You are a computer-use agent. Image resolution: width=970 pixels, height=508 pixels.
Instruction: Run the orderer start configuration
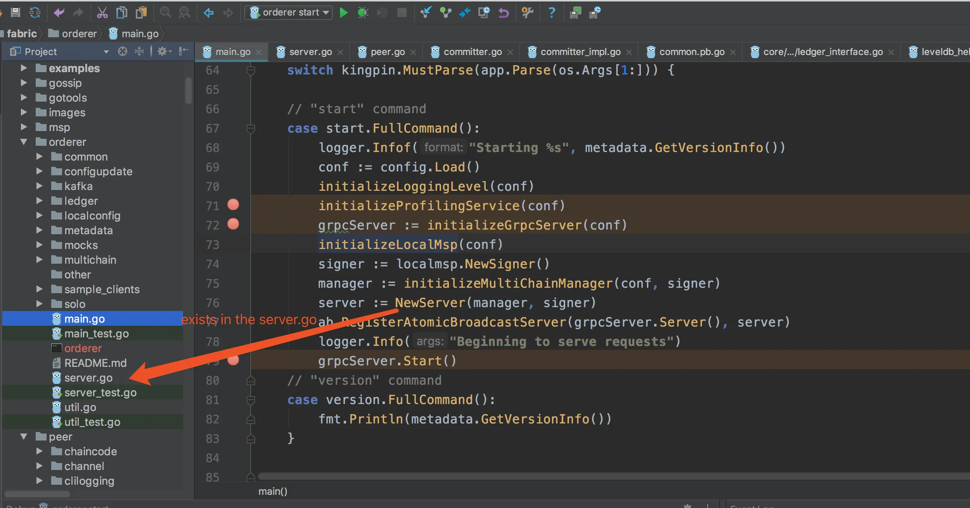(x=343, y=13)
